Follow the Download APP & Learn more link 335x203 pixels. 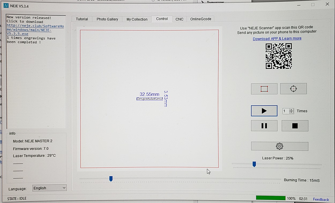[277, 39]
